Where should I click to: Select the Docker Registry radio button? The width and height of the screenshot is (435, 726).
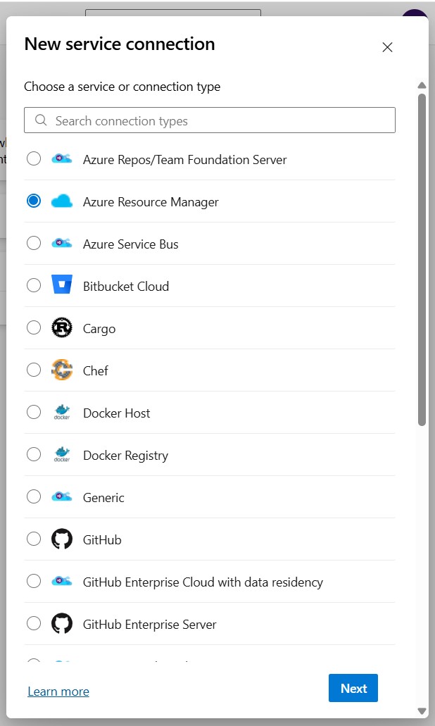click(33, 454)
